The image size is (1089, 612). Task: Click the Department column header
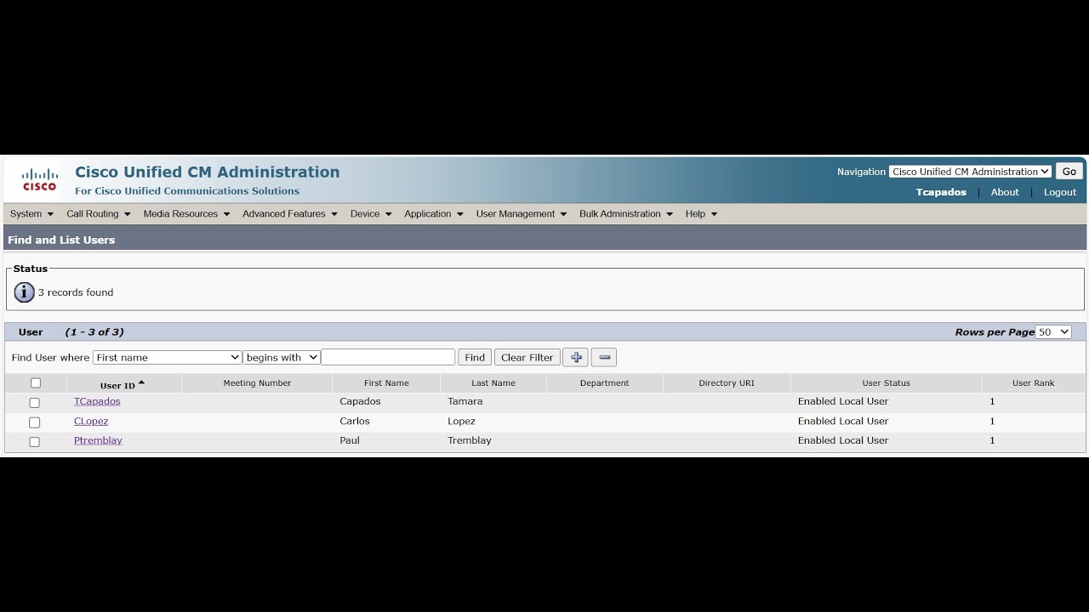pos(605,383)
